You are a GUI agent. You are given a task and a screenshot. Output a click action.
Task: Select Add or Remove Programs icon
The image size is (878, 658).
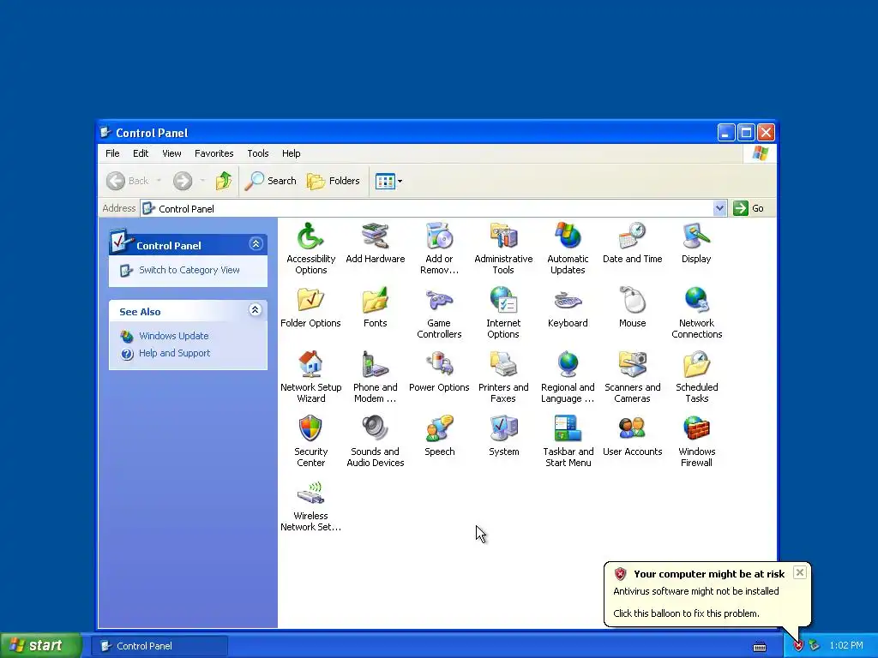point(439,236)
